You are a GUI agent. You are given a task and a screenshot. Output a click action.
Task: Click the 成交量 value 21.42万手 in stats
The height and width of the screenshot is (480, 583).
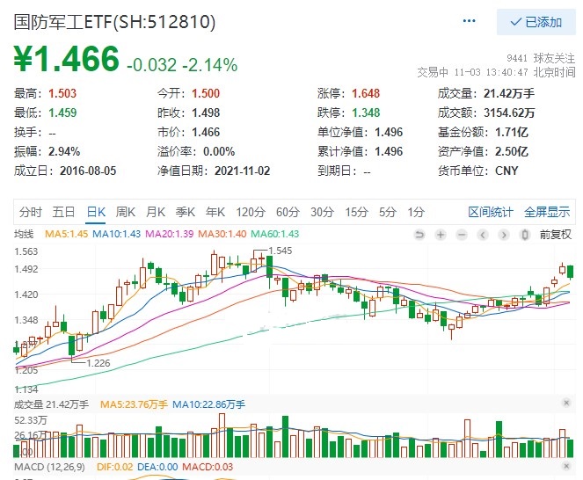click(509, 93)
